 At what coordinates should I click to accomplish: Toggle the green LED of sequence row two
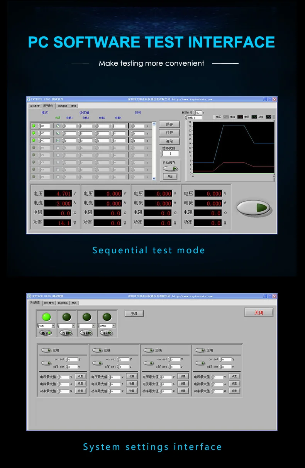click(34, 133)
